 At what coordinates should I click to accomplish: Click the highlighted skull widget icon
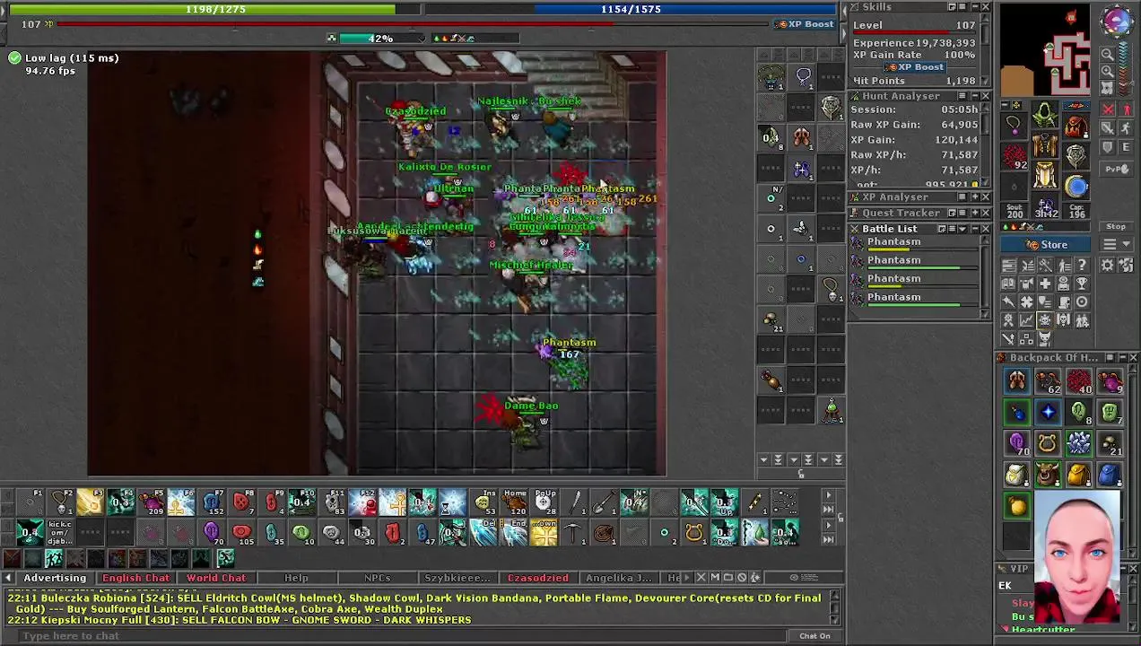[x=1045, y=320]
